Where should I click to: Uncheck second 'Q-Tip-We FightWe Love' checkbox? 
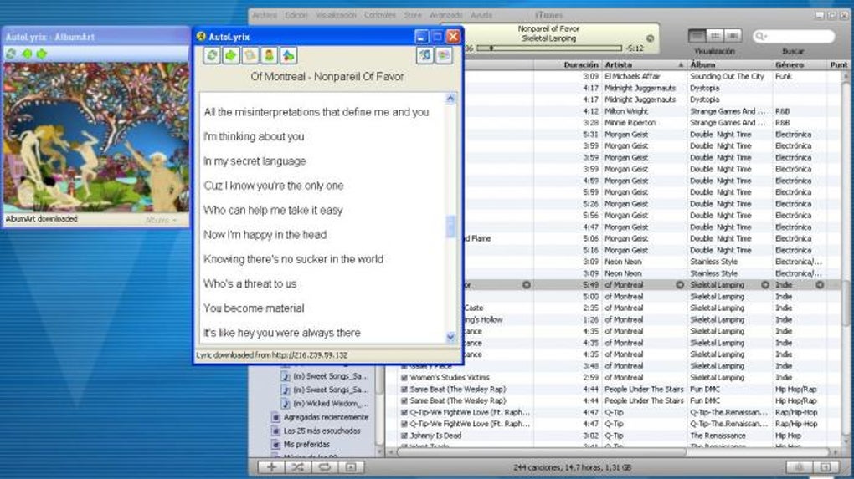coord(404,424)
